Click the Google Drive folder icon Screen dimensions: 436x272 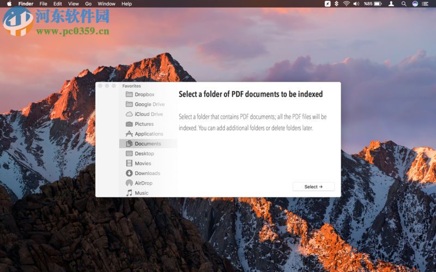click(129, 104)
